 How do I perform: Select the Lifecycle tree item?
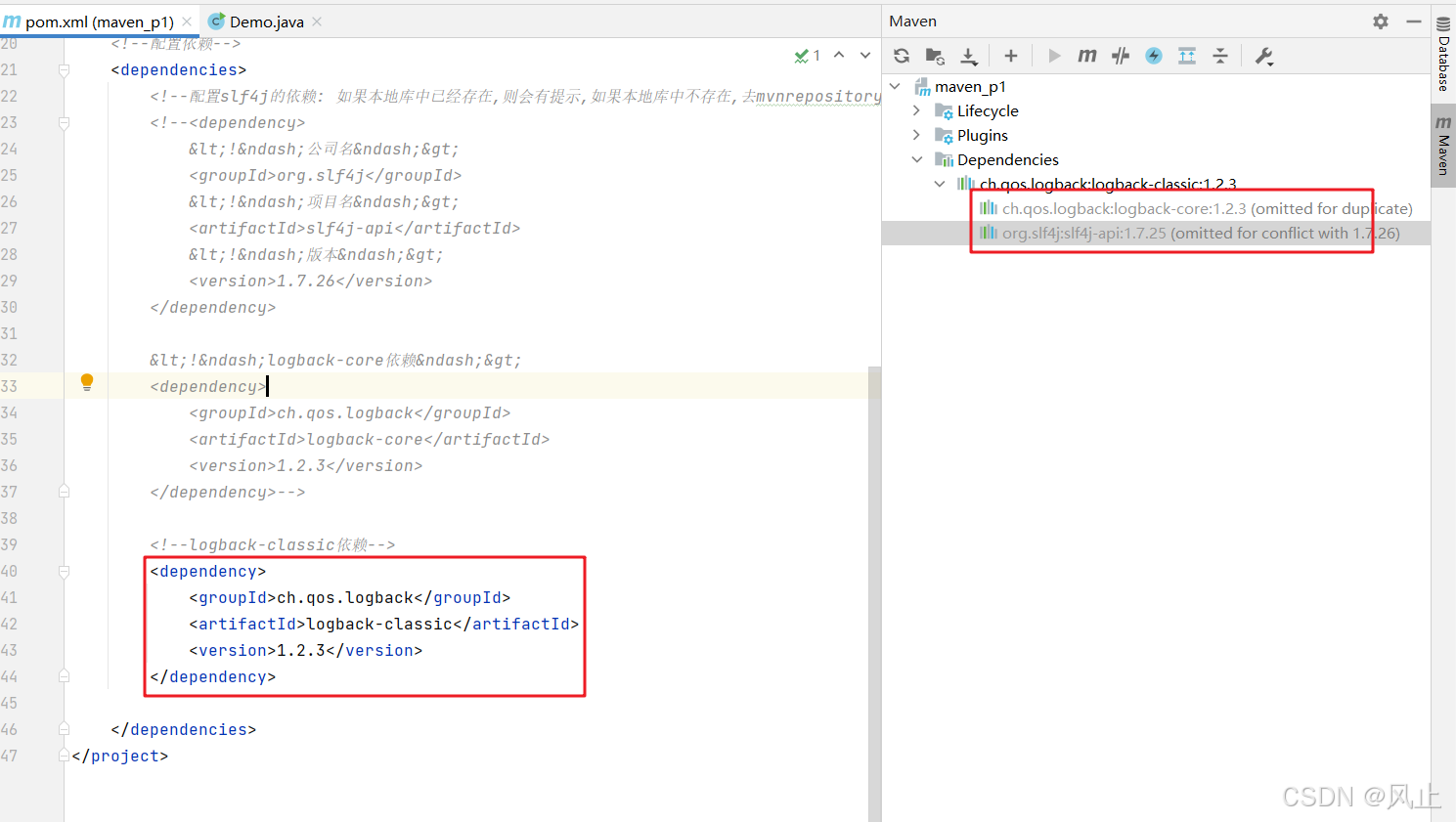988,111
